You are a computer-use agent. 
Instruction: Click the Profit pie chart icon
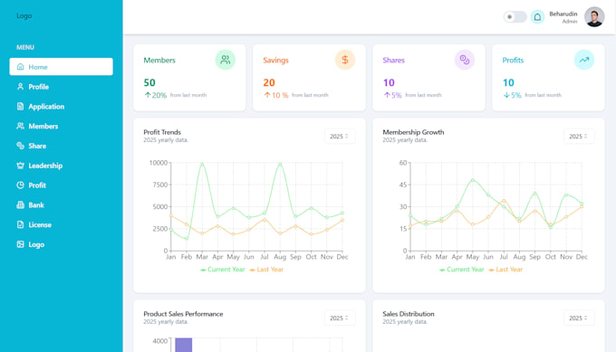pos(21,185)
